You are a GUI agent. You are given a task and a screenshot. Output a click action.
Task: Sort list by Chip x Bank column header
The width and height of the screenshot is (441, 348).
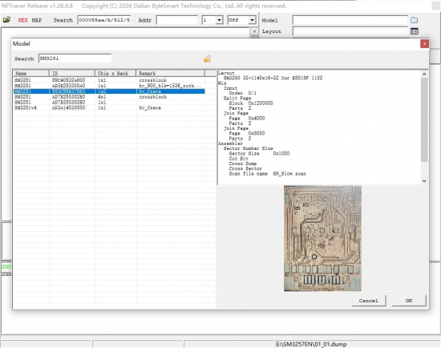[x=115, y=73]
